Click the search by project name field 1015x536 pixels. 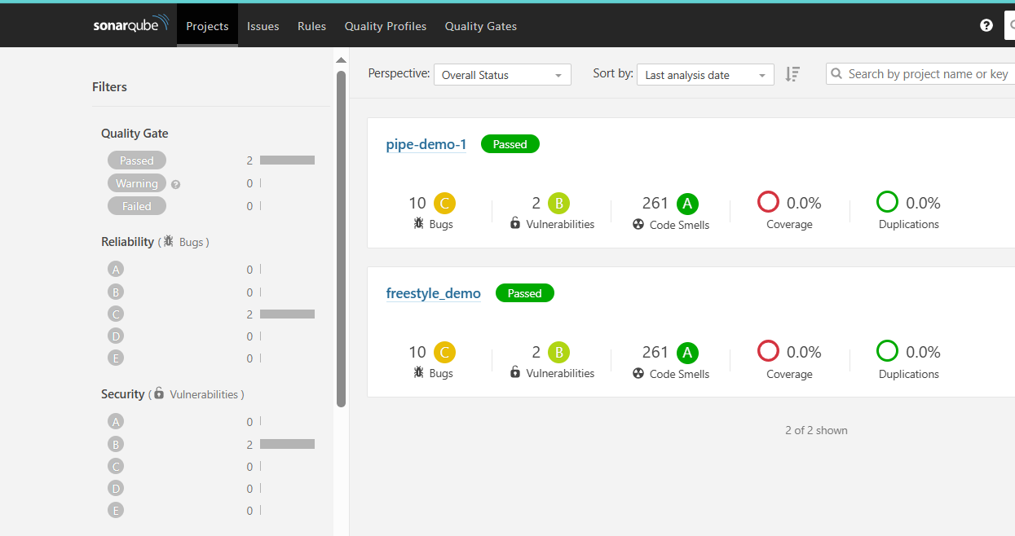[925, 74]
